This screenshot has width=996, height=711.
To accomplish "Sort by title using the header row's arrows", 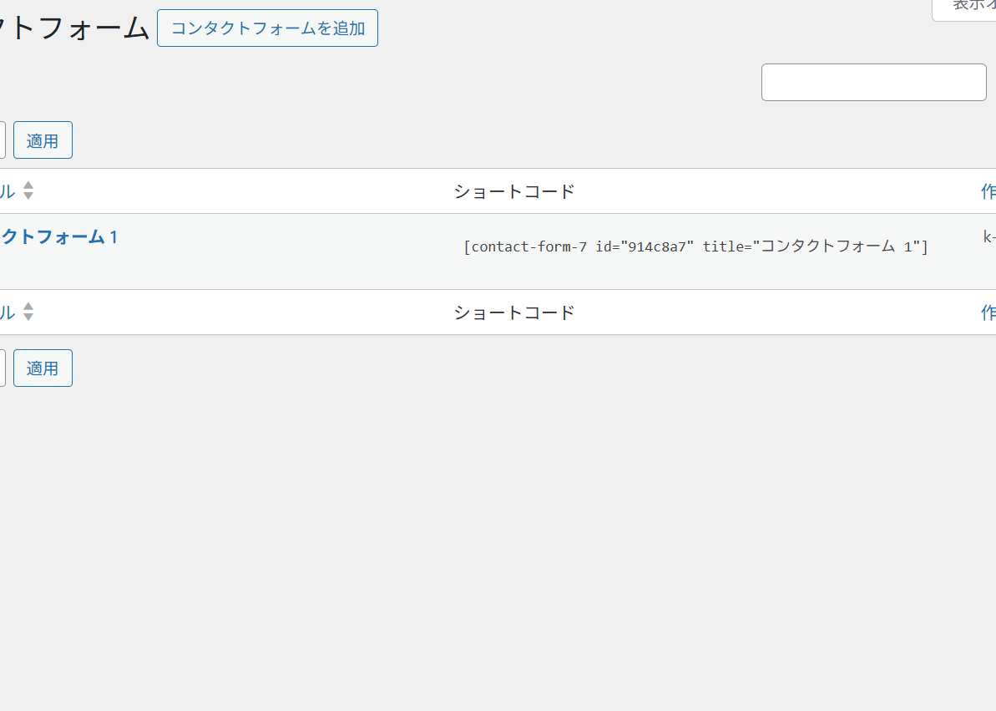I will pyautogui.click(x=28, y=190).
